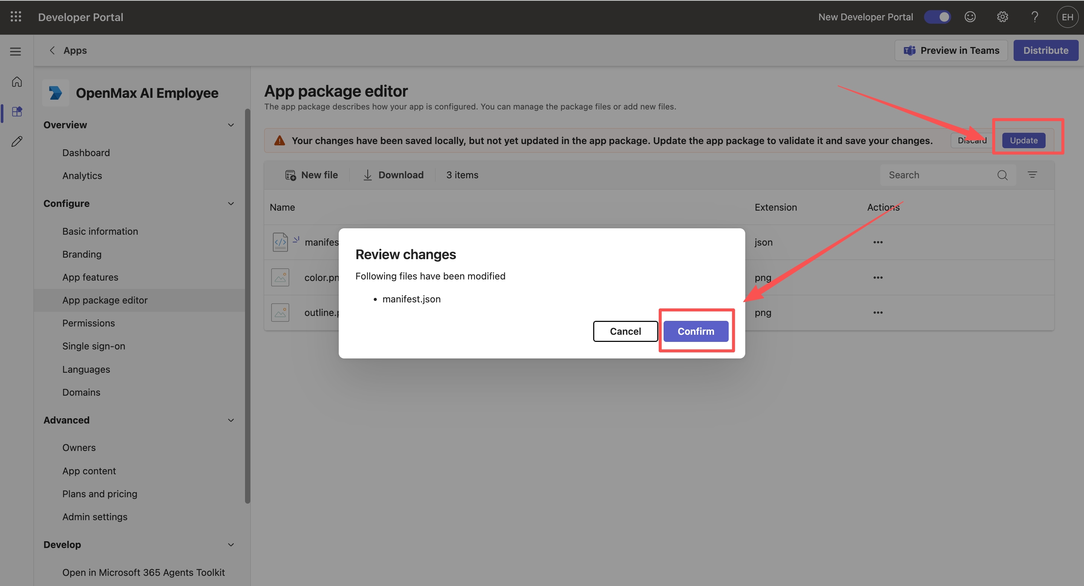
Task: Click the outline.png image icon
Action: coord(280,312)
